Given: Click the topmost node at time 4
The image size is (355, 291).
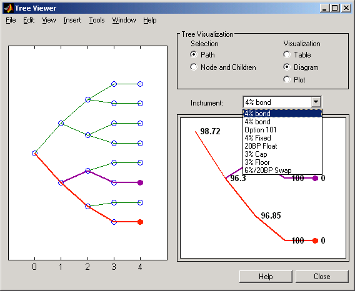Looking at the screenshot, I should pyautogui.click(x=140, y=84).
